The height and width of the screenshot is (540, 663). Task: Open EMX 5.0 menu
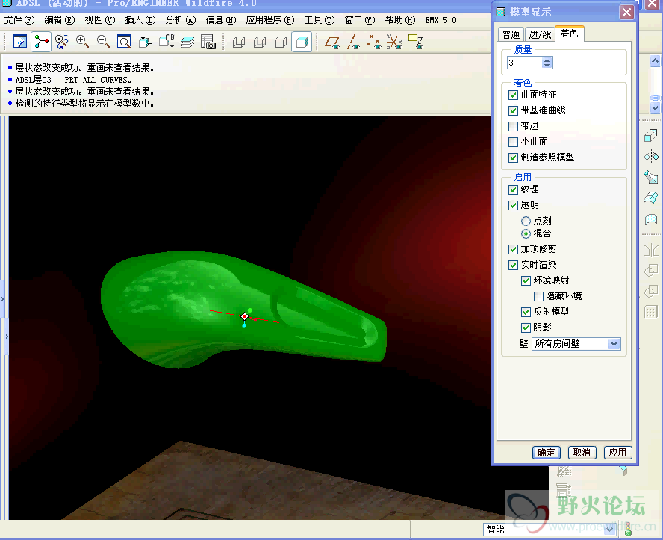(441, 20)
